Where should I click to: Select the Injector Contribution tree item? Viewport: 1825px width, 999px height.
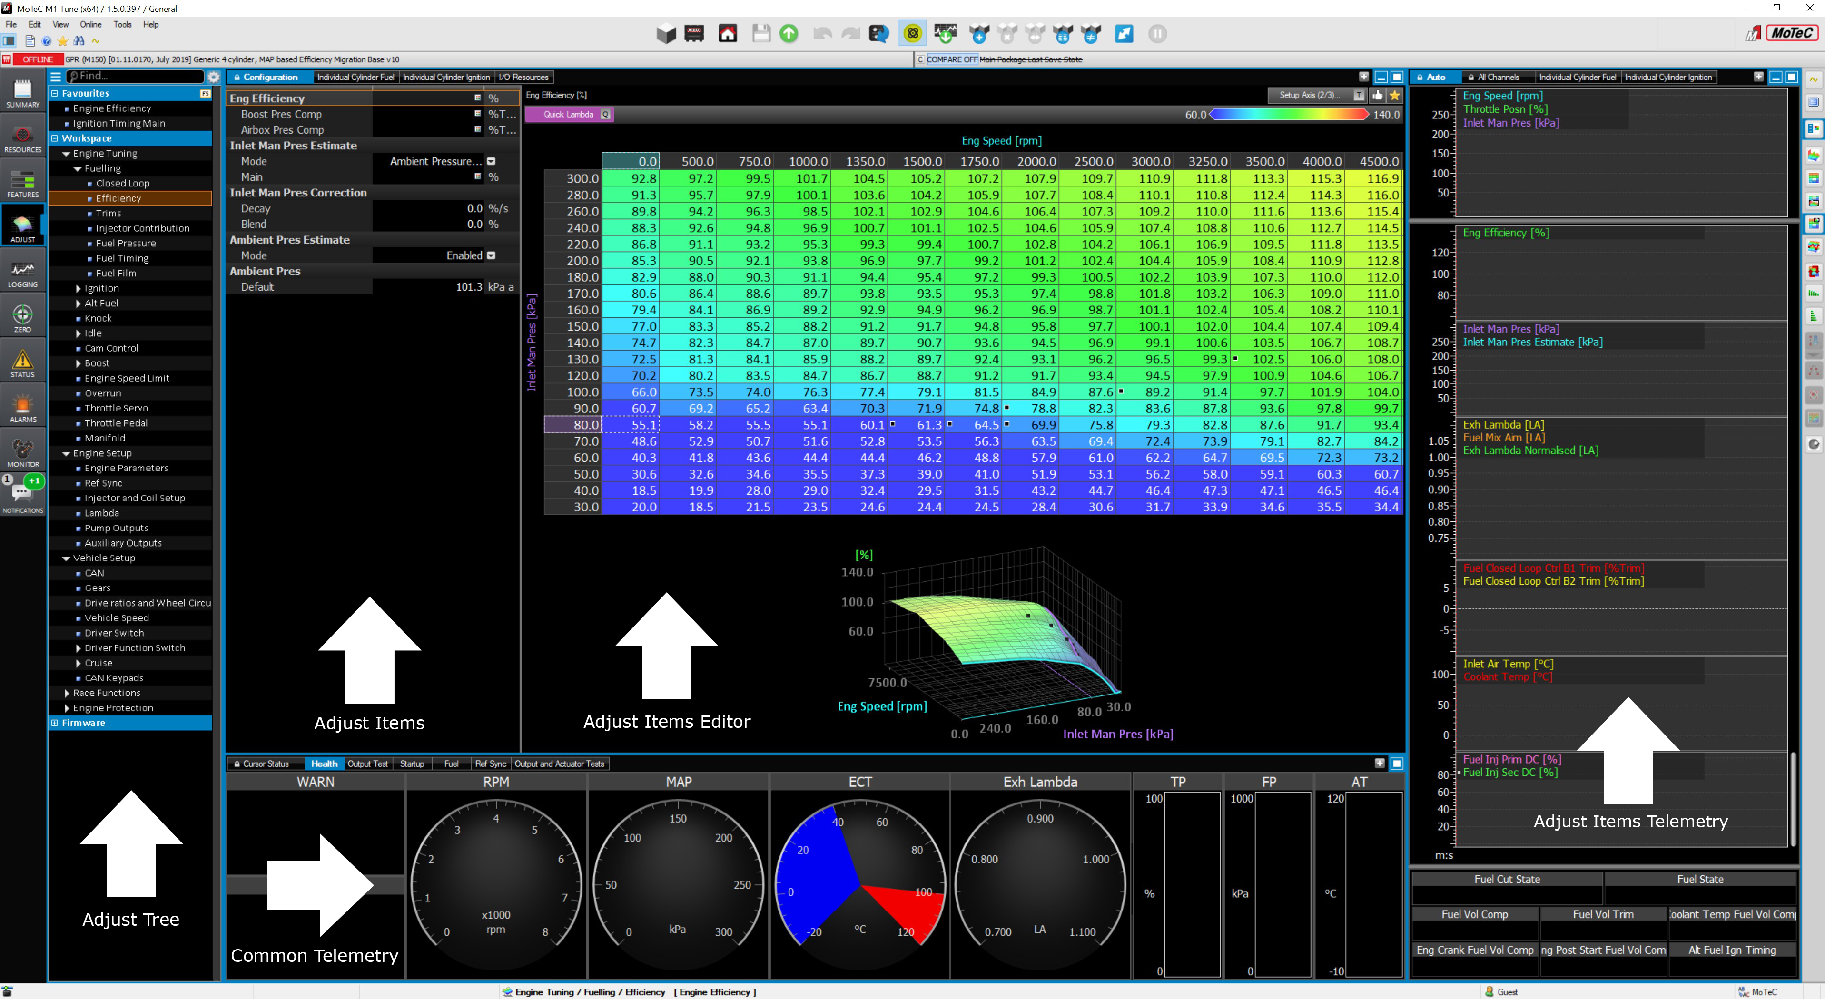[x=142, y=228]
